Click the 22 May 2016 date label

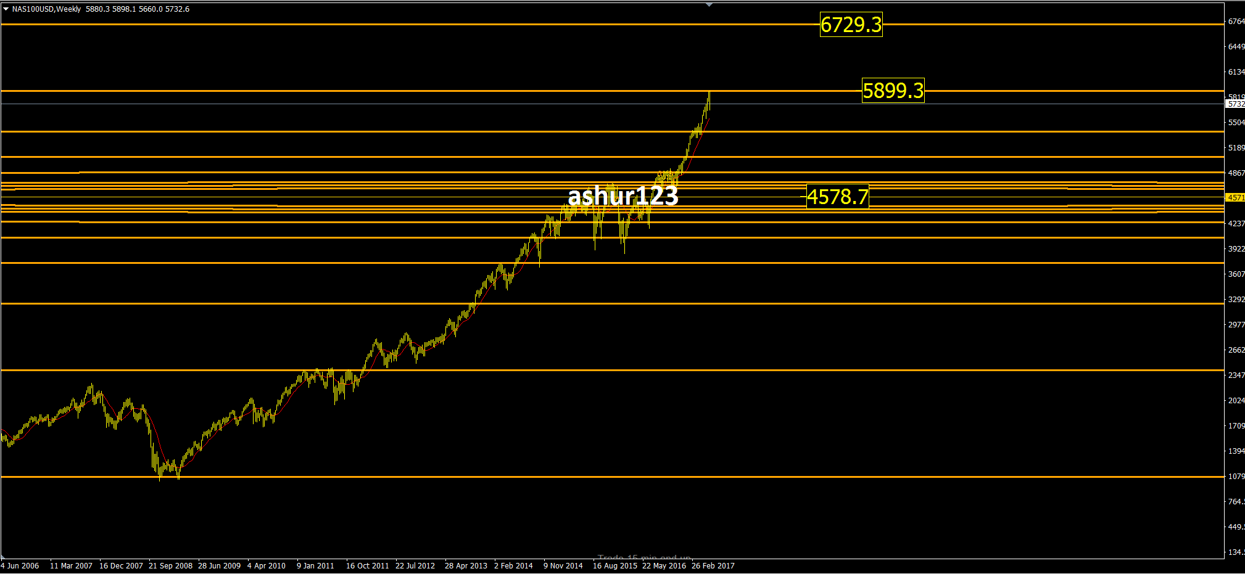664,566
